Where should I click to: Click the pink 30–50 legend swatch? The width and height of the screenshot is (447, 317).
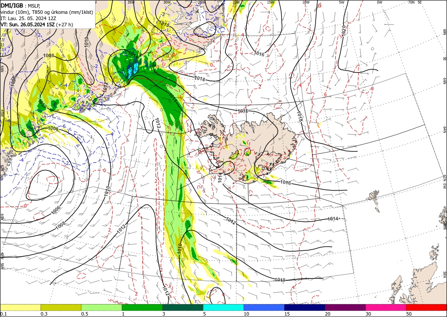pyautogui.click(x=386, y=307)
